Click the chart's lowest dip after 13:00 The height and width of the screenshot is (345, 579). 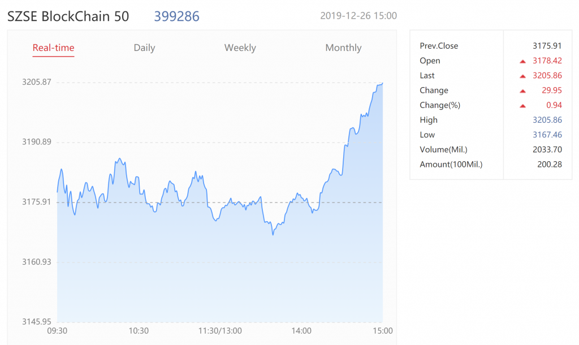(x=273, y=234)
